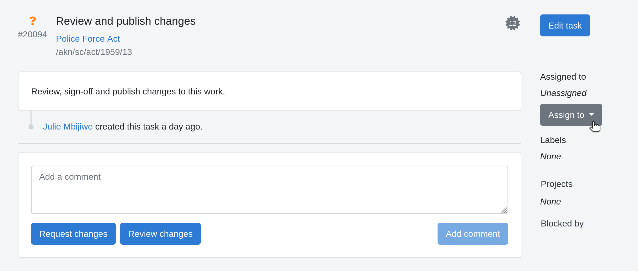Click the orange question mark status icon
The width and height of the screenshot is (638, 271).
pyautogui.click(x=33, y=21)
